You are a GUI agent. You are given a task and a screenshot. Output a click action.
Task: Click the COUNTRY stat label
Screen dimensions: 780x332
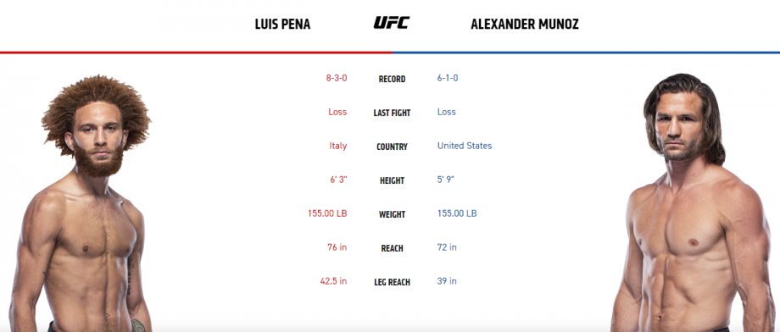pos(392,147)
